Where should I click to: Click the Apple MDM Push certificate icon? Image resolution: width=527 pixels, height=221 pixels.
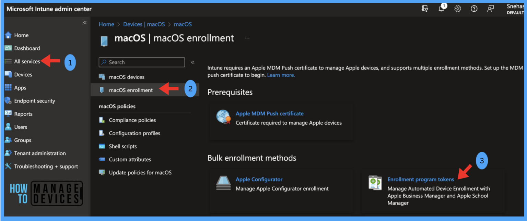point(223,116)
